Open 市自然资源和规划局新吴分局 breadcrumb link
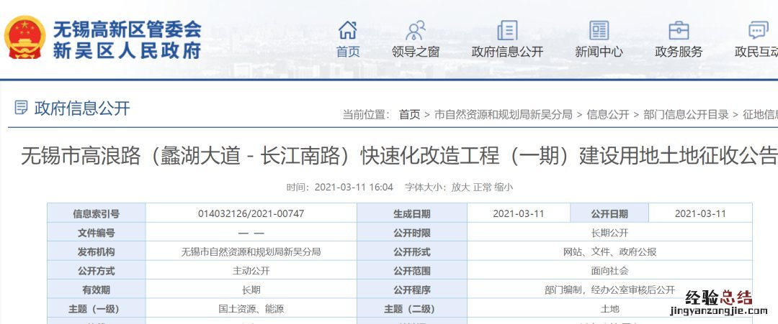 (x=503, y=114)
